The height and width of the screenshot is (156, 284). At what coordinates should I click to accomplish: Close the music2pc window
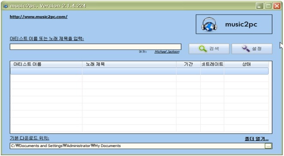277,6
